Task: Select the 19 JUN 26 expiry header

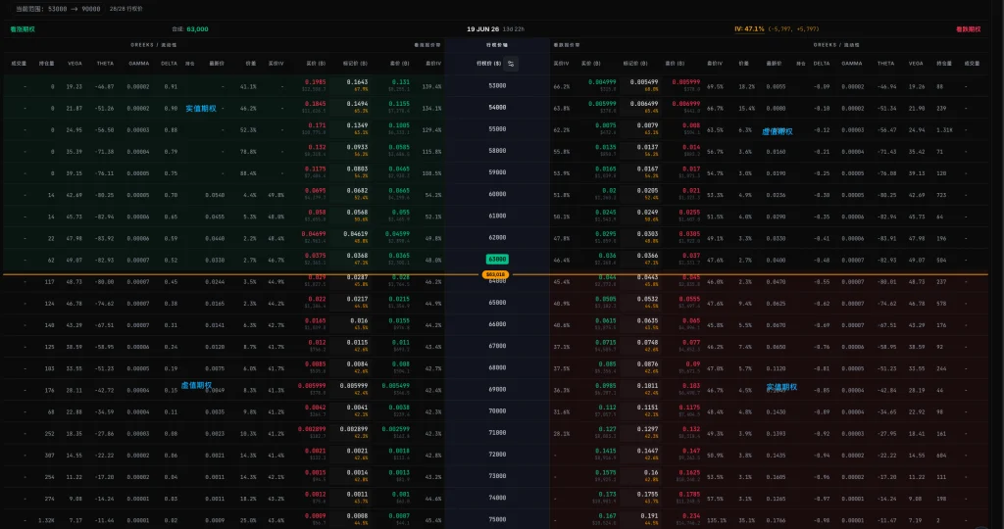Action: point(482,28)
